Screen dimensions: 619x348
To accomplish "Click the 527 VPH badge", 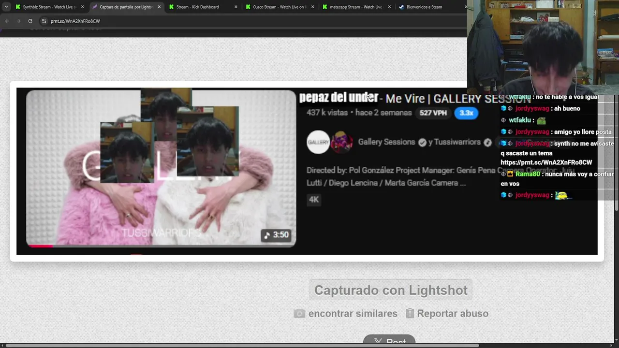I will pos(433,113).
